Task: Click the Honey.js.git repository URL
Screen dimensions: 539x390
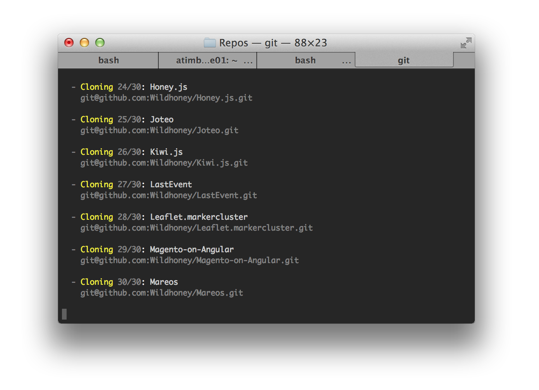Action: [167, 98]
